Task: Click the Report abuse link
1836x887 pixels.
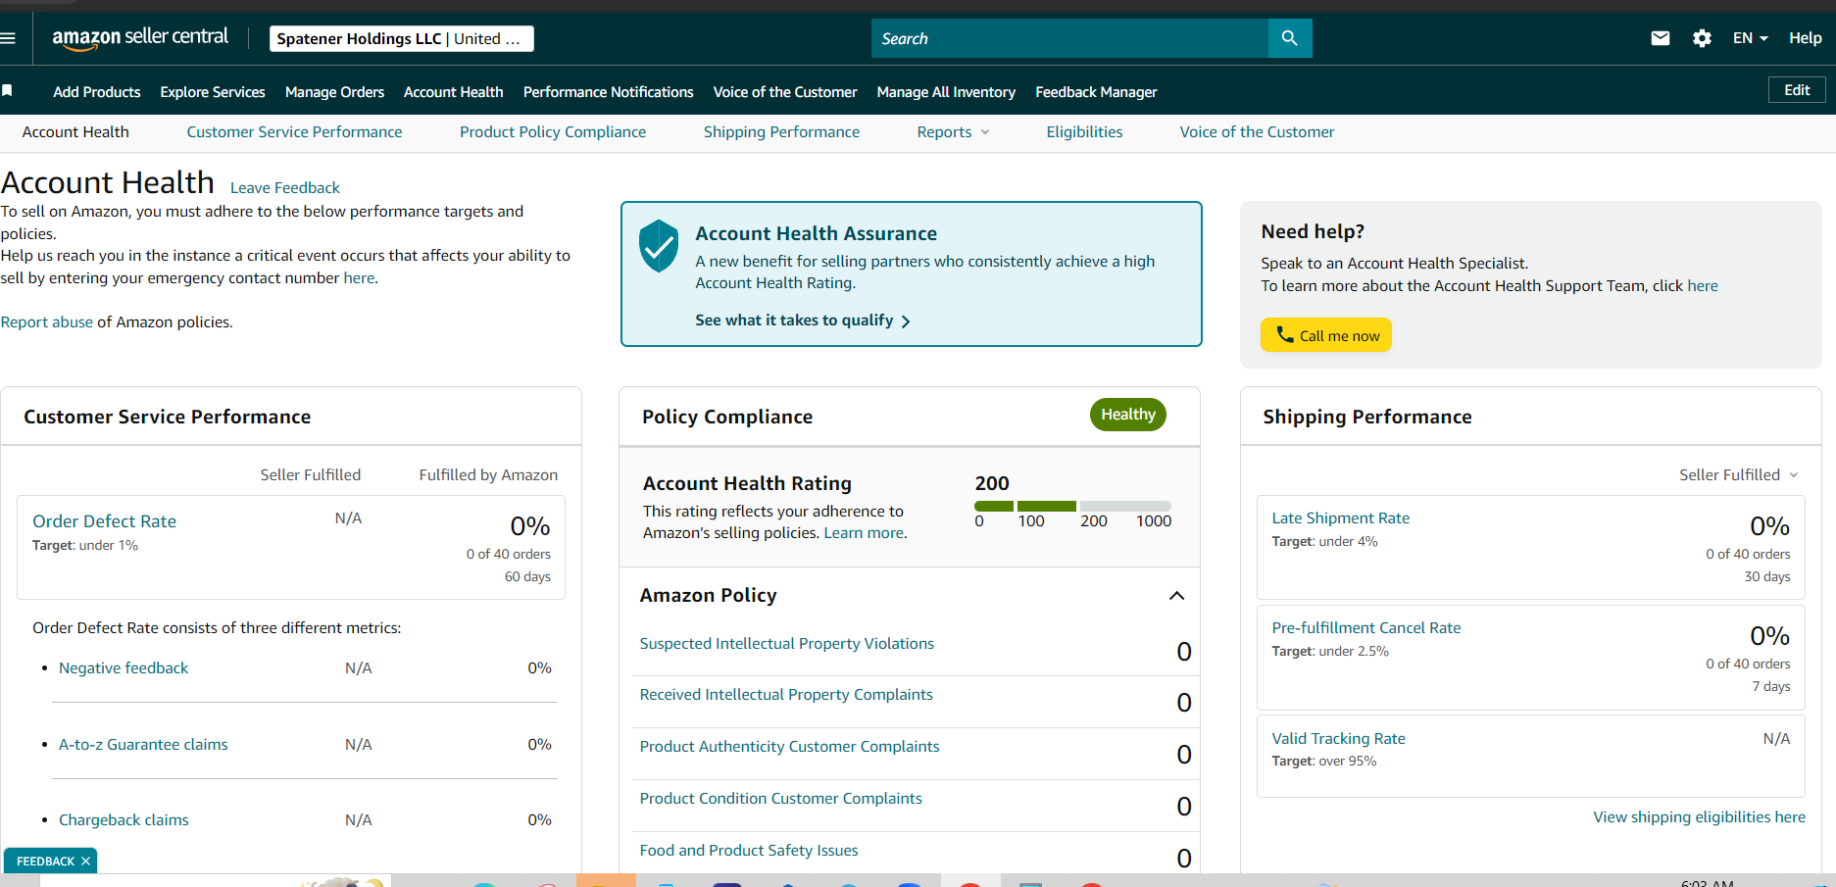Action: tap(47, 322)
